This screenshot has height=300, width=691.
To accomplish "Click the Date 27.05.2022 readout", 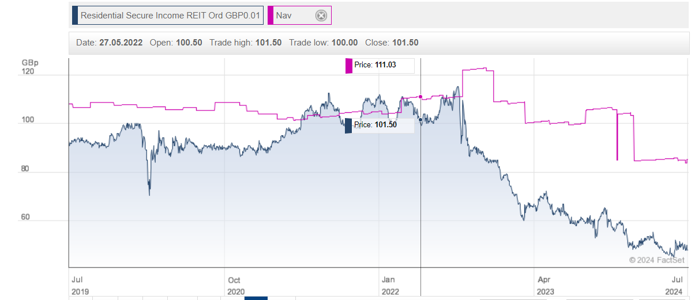I will tap(109, 43).
